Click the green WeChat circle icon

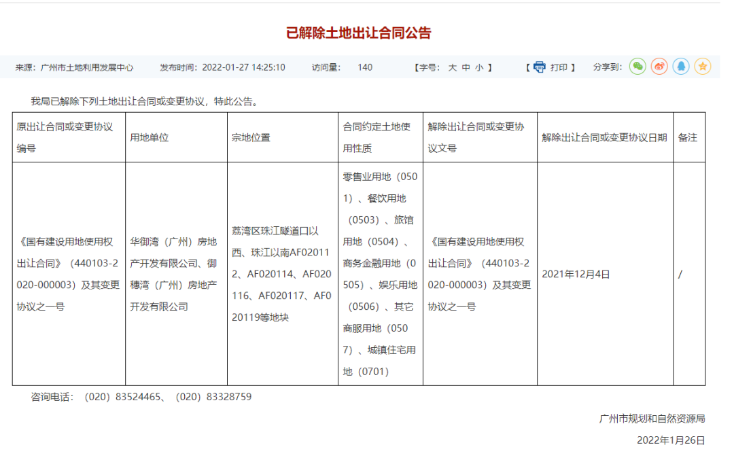pyautogui.click(x=637, y=67)
